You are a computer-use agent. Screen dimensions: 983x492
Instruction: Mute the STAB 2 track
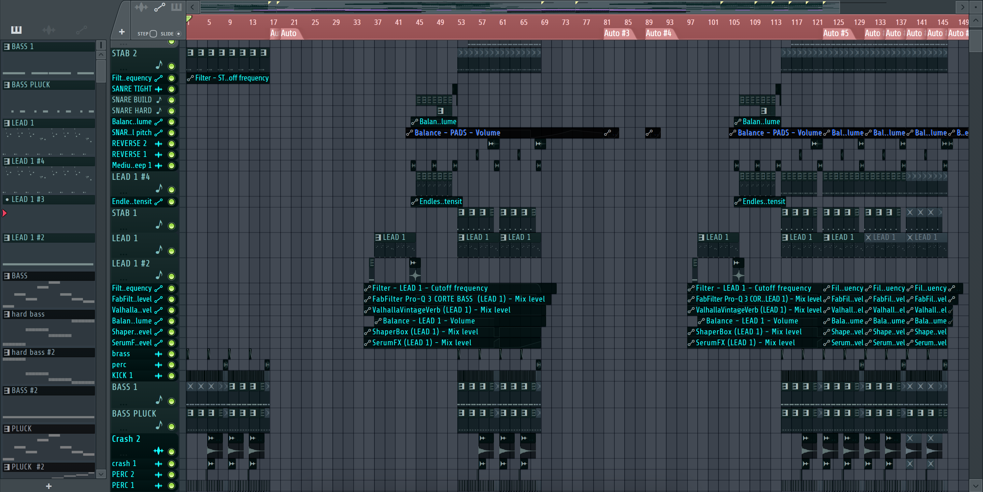(172, 67)
